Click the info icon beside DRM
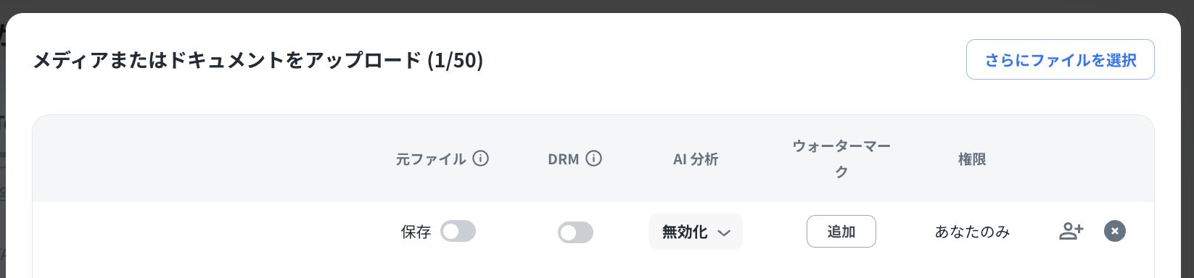Screen dimensions: 1194x278 [593, 158]
